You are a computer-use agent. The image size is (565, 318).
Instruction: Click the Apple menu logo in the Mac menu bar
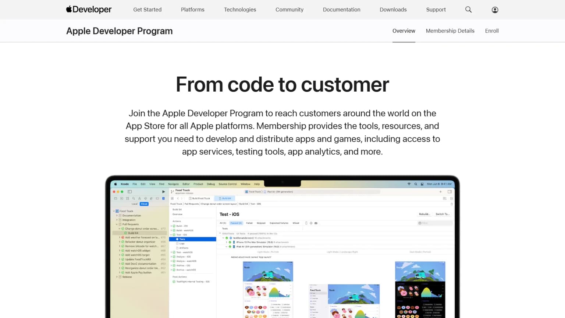(x=116, y=184)
